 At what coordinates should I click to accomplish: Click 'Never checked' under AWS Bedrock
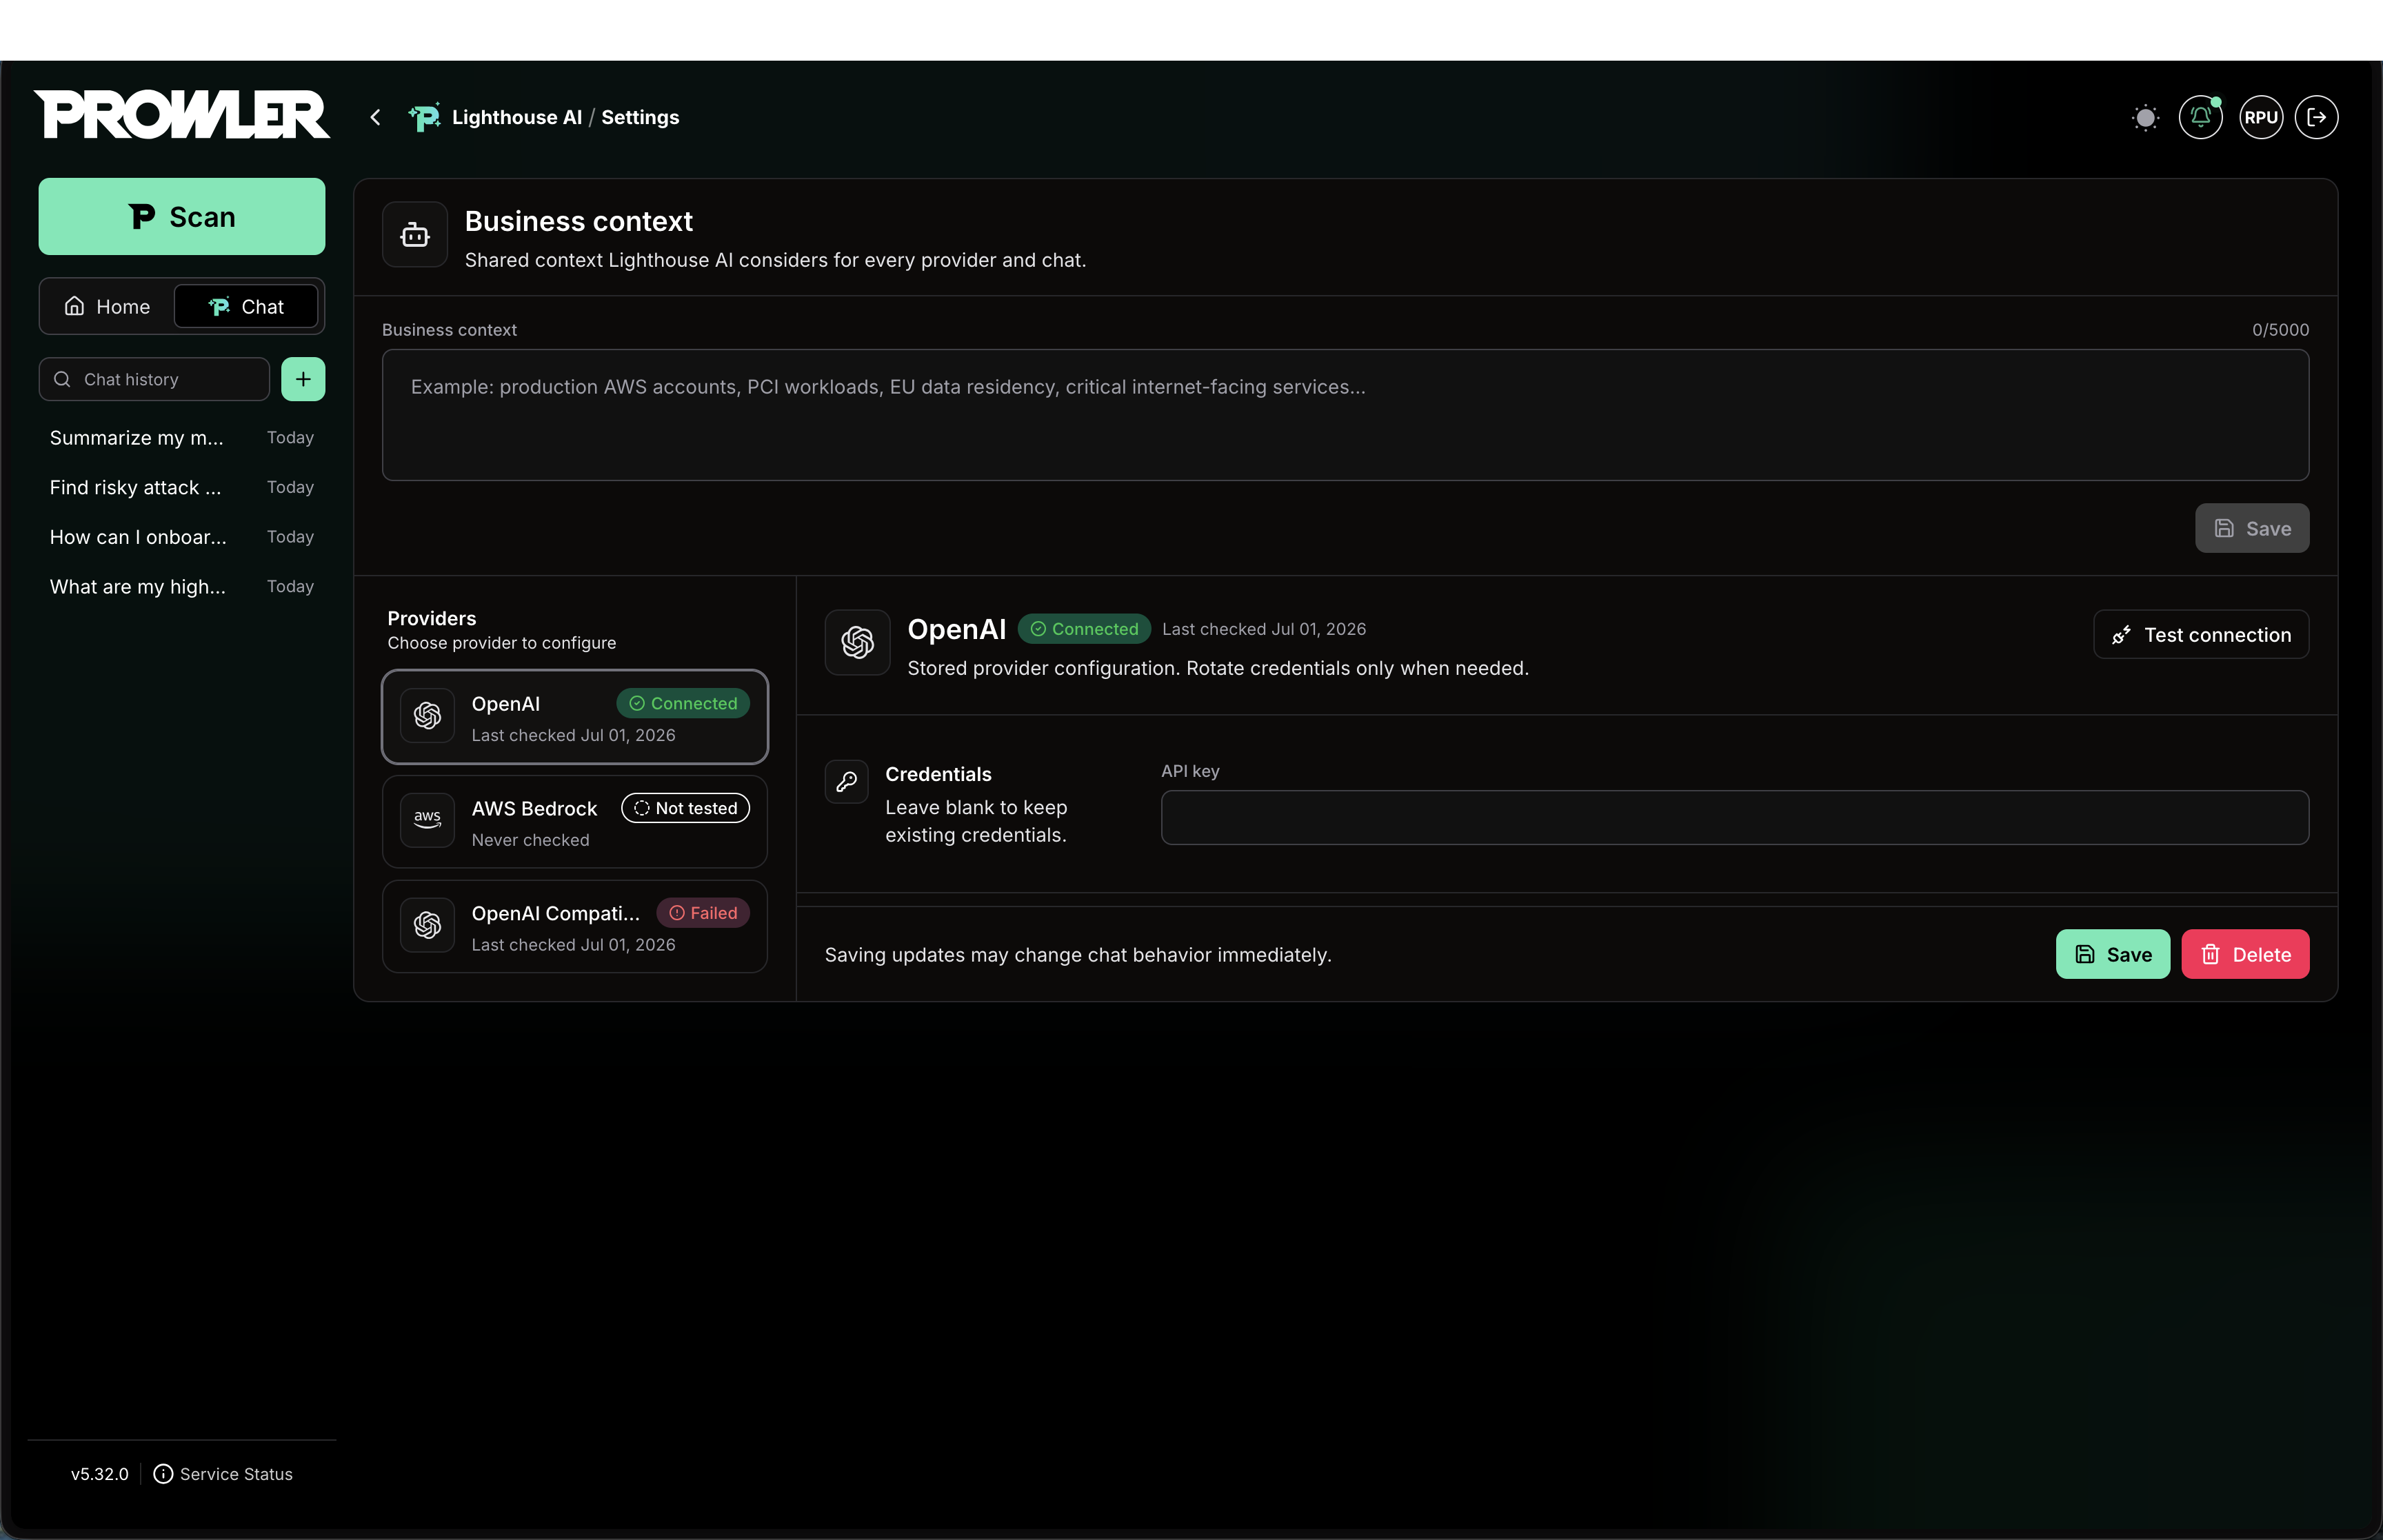[x=530, y=840]
